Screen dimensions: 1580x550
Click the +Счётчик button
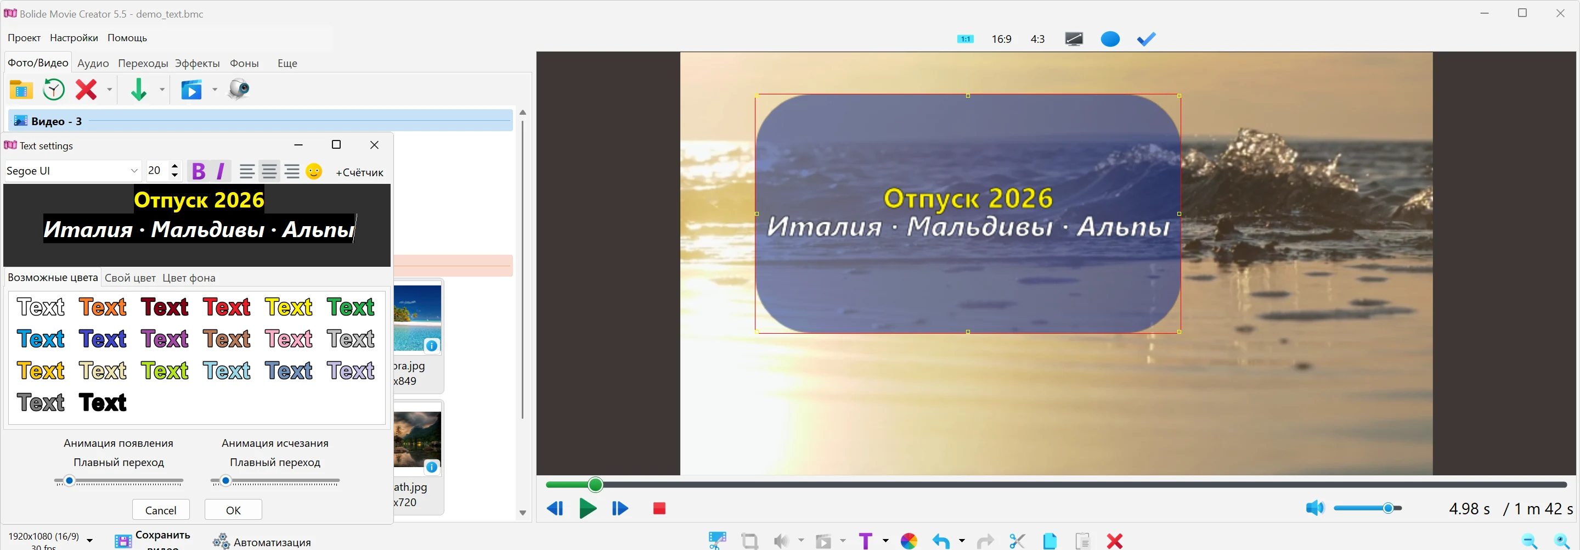(x=359, y=172)
